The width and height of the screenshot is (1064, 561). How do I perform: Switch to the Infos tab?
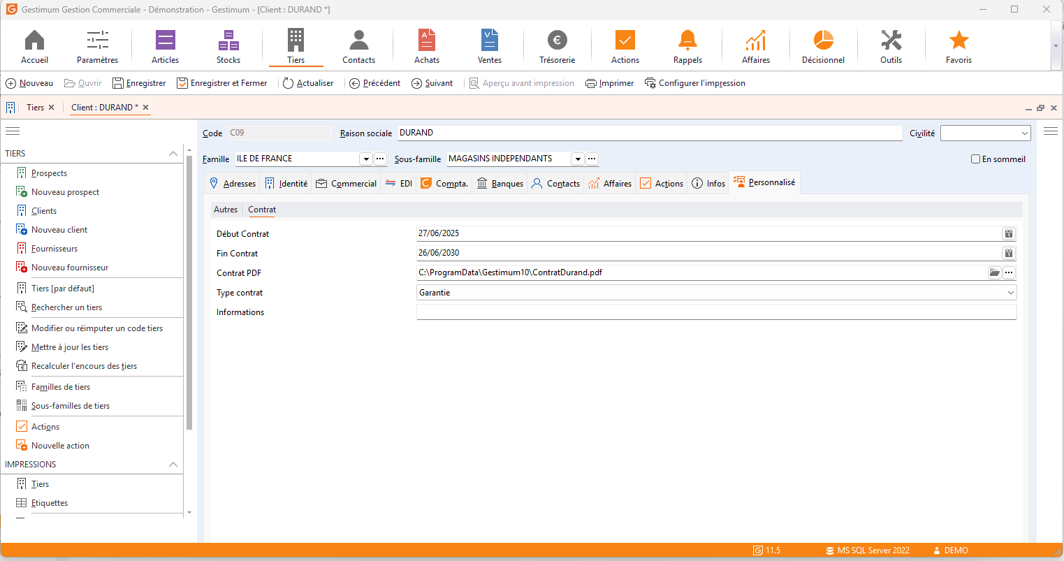tap(708, 183)
